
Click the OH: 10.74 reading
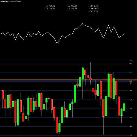pyautogui.click(x=94, y=9)
